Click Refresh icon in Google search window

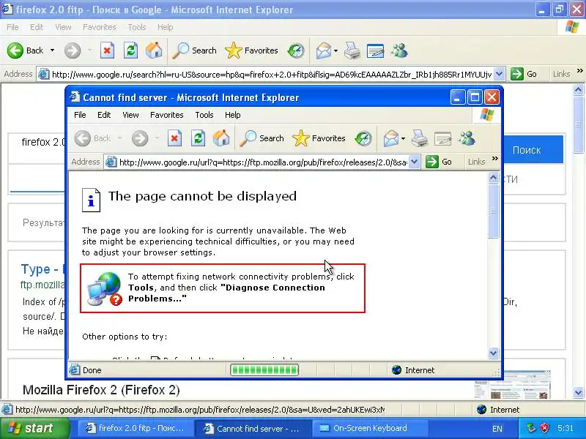click(131, 50)
